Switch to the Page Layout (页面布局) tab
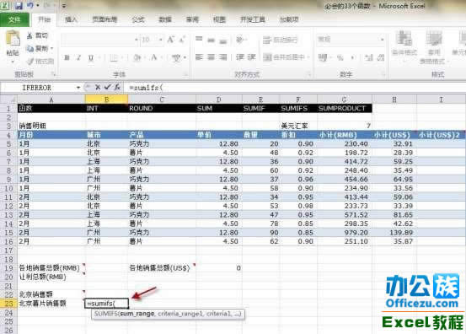The height and width of the screenshot is (334, 466). [104, 19]
